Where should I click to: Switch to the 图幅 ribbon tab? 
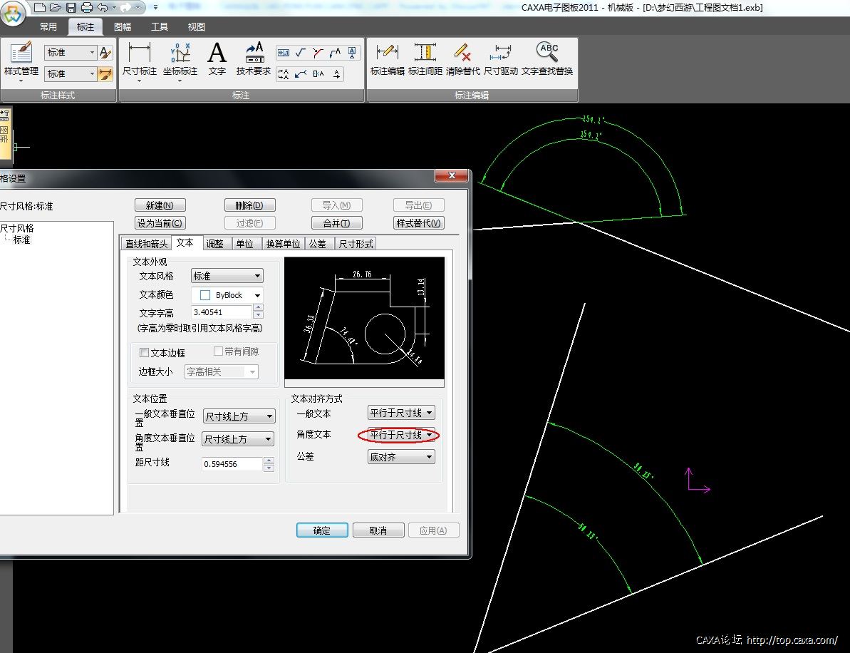click(x=123, y=26)
